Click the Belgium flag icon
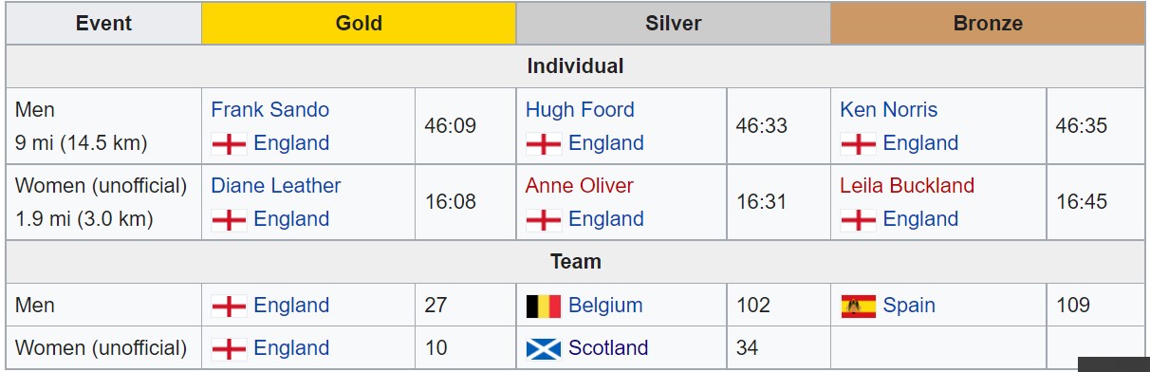Viewport: 1150px width, 372px height. coord(543,306)
